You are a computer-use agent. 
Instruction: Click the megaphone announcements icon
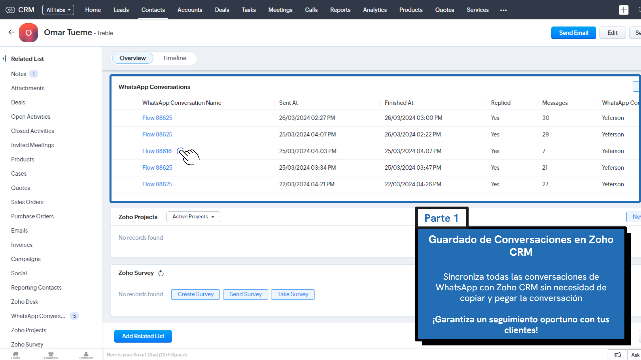tap(618, 355)
